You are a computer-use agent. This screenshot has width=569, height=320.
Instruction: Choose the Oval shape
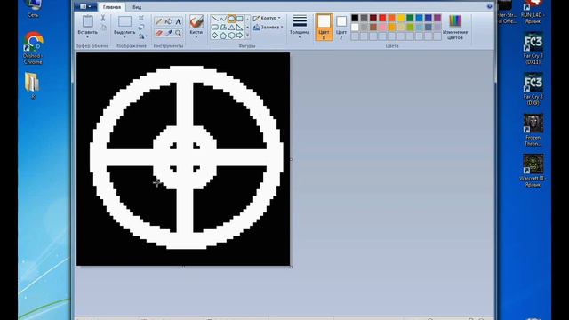(x=231, y=19)
